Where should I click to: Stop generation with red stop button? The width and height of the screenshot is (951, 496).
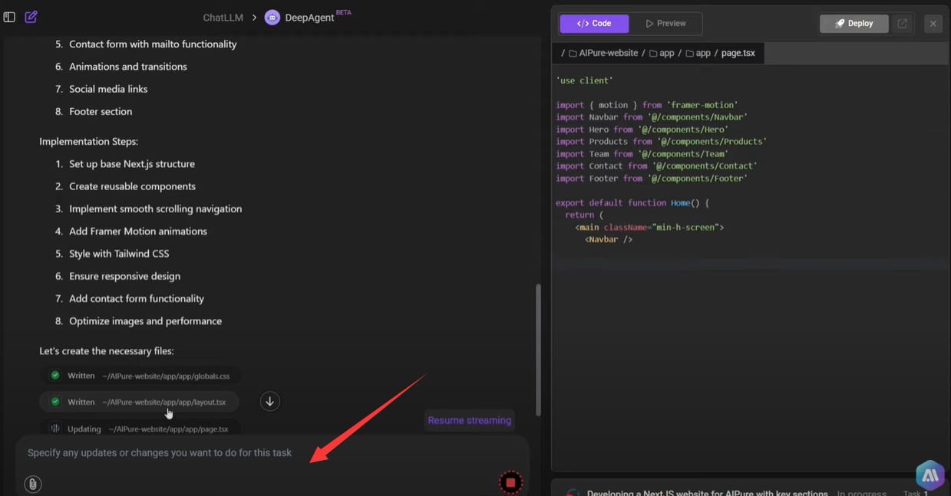coord(510,483)
